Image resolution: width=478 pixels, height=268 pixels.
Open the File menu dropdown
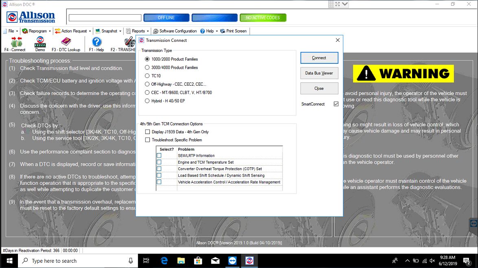point(11,31)
